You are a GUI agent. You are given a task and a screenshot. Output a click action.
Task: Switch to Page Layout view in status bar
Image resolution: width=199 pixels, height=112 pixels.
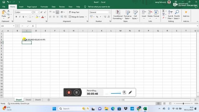pos(164,104)
